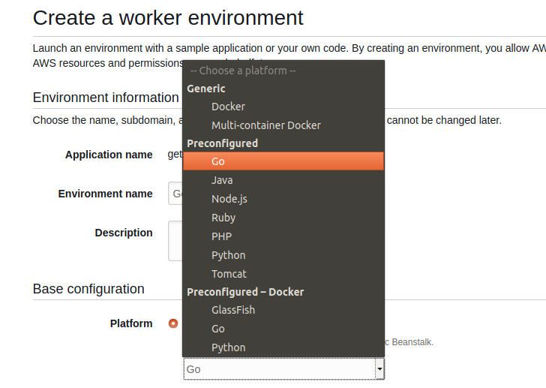The height and width of the screenshot is (388, 546).
Task: Click the '-- Choose a platform --' placeholder
Action: pos(243,71)
